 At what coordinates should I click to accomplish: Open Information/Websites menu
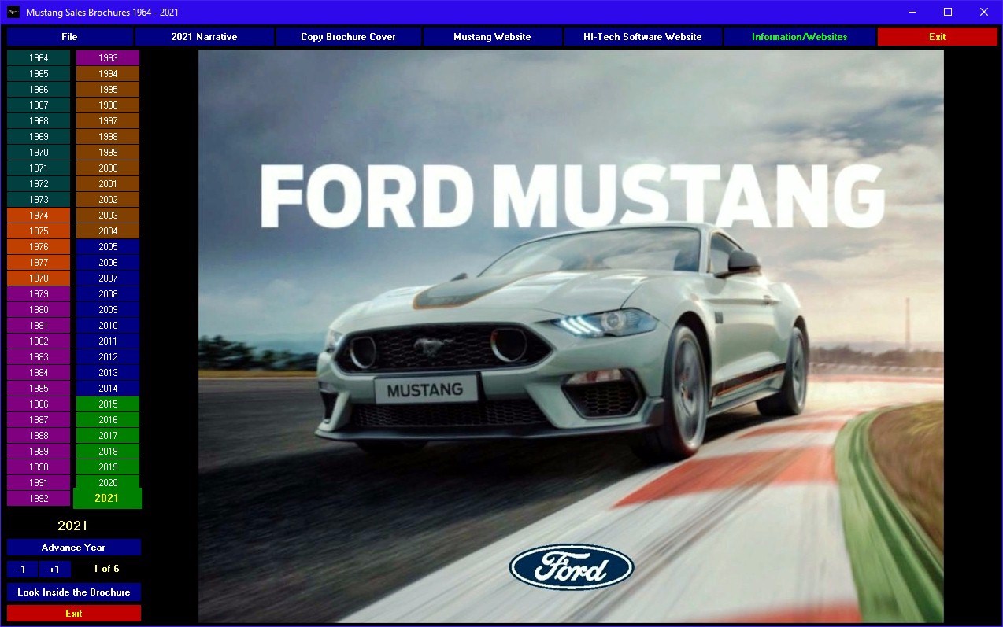pos(799,37)
